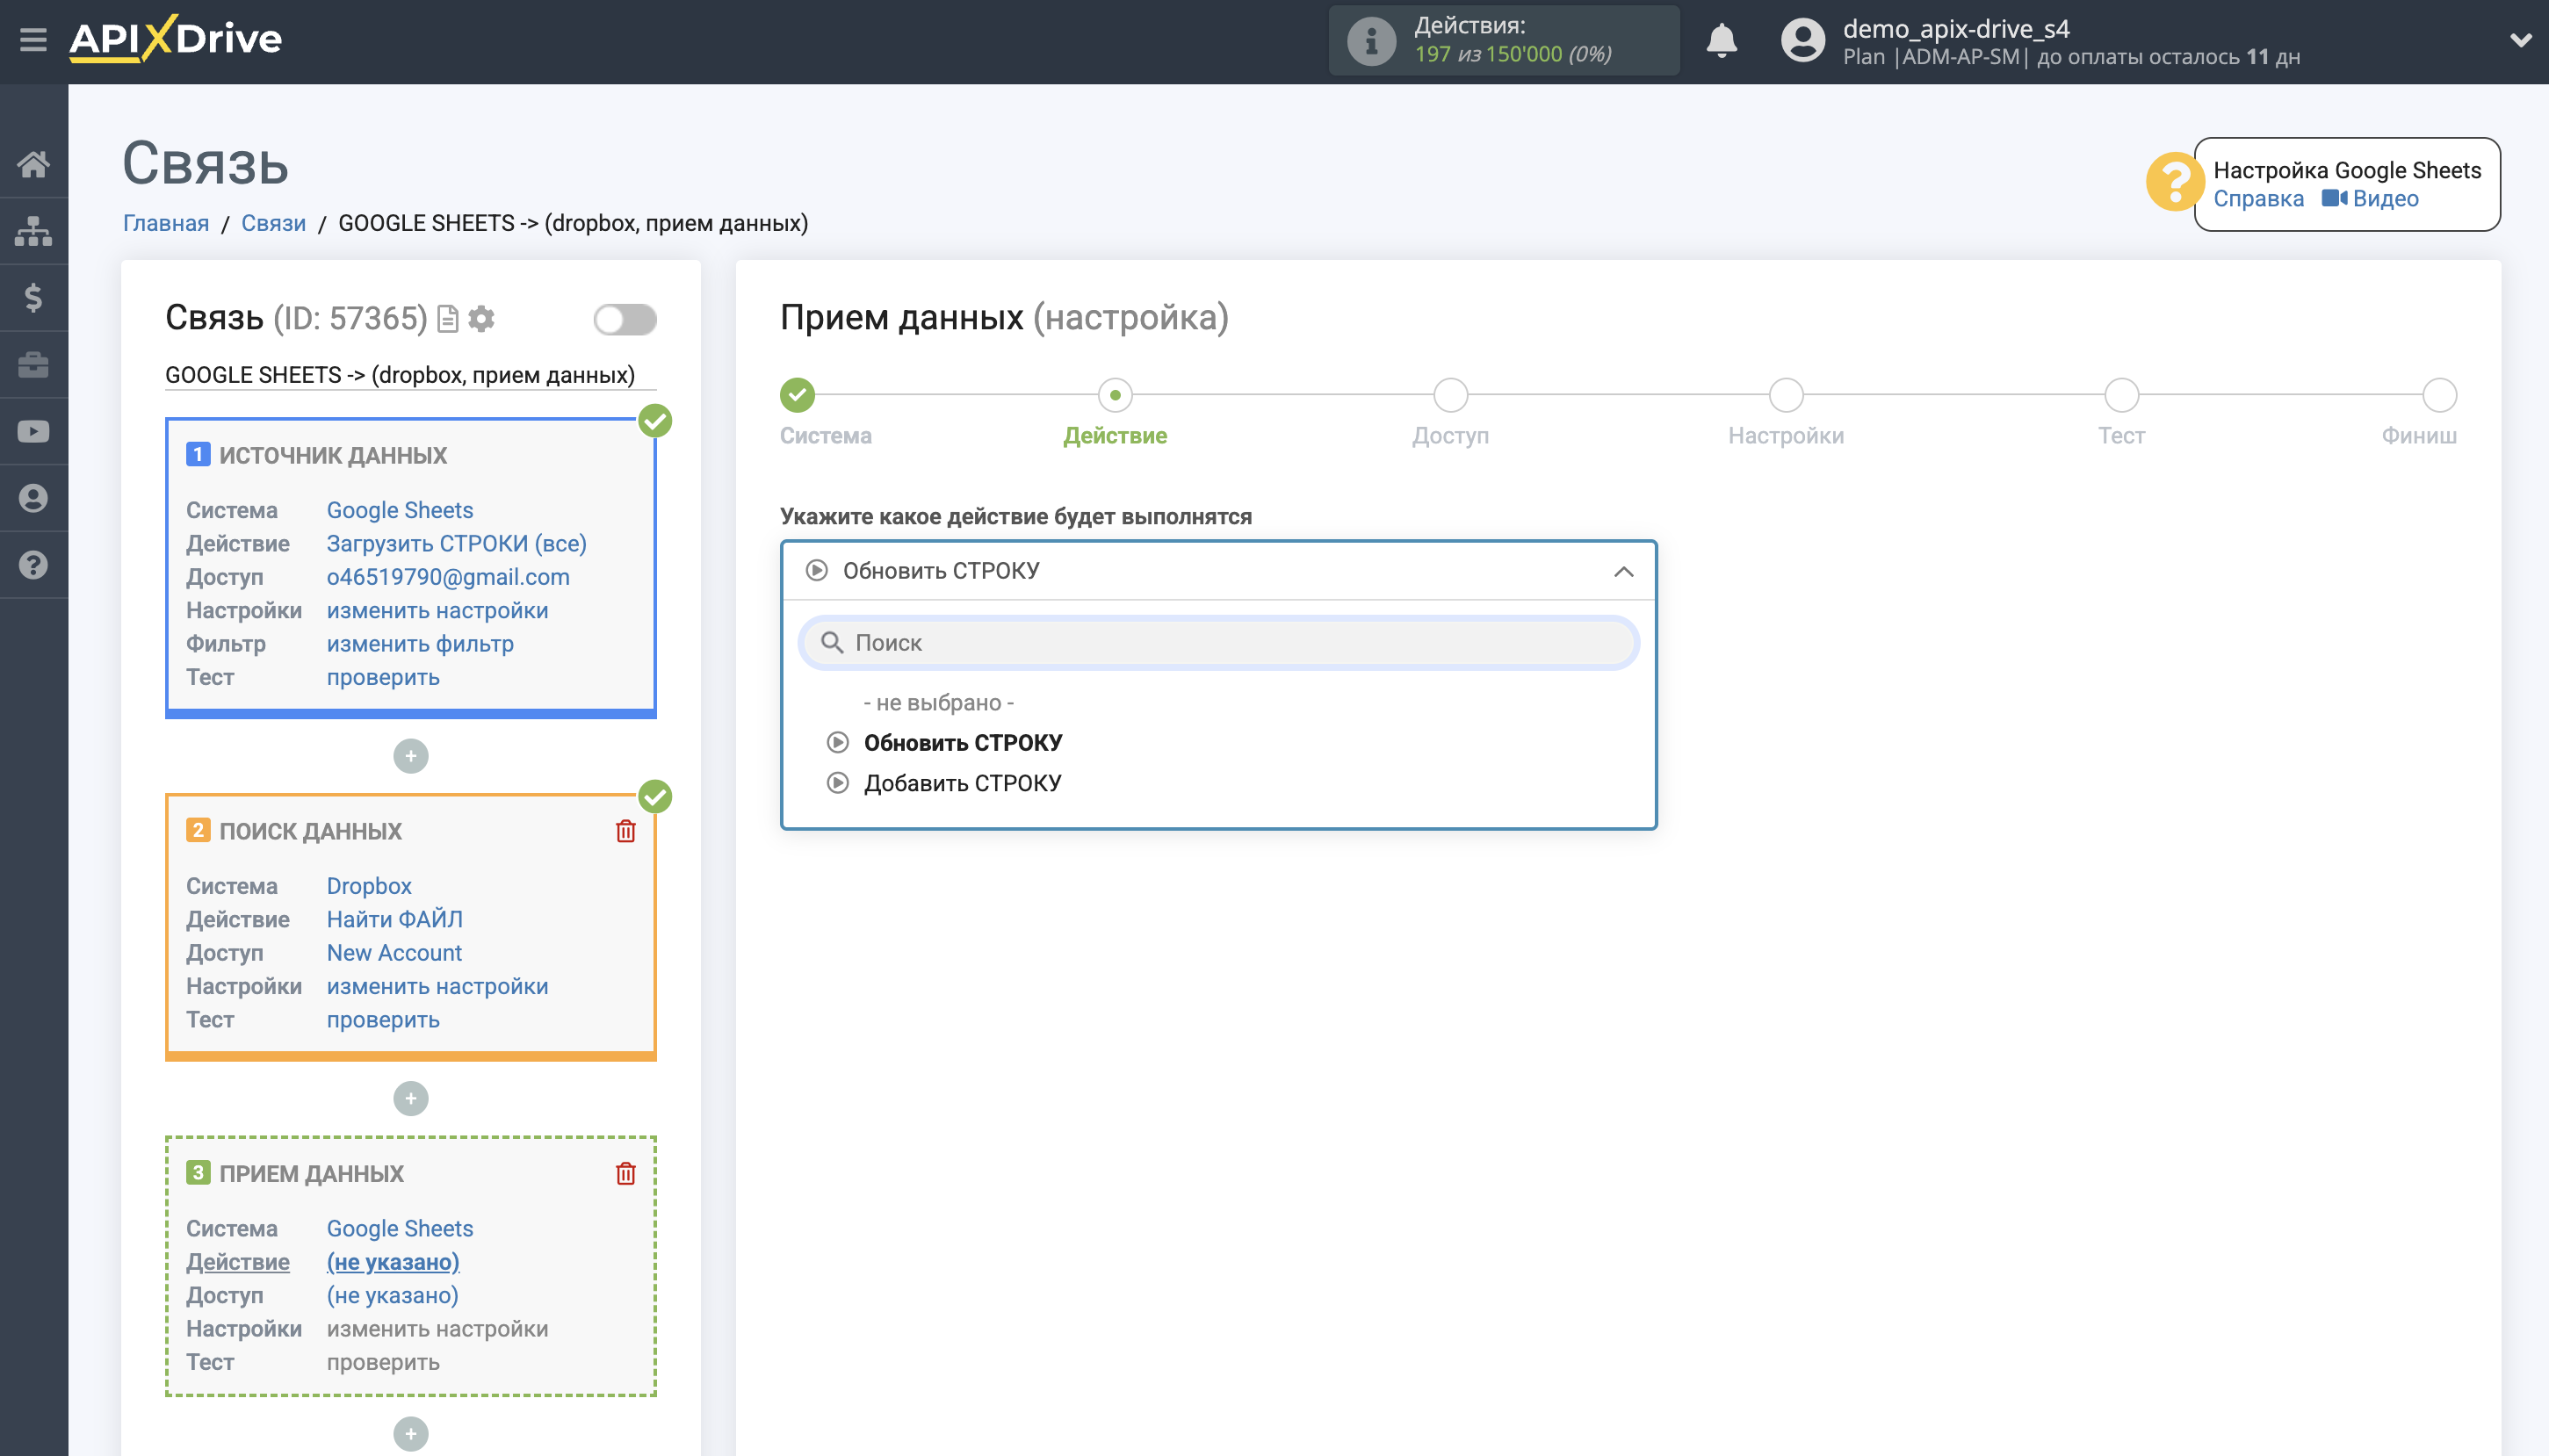Open connection settings gear next to ID 57365
The width and height of the screenshot is (2549, 1456).
click(x=482, y=318)
